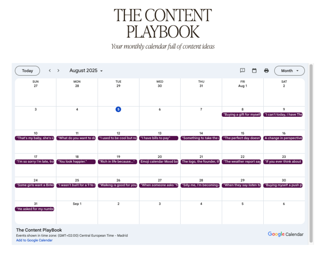Click the print calendar icon
The height and width of the screenshot is (259, 326).
[x=267, y=70]
